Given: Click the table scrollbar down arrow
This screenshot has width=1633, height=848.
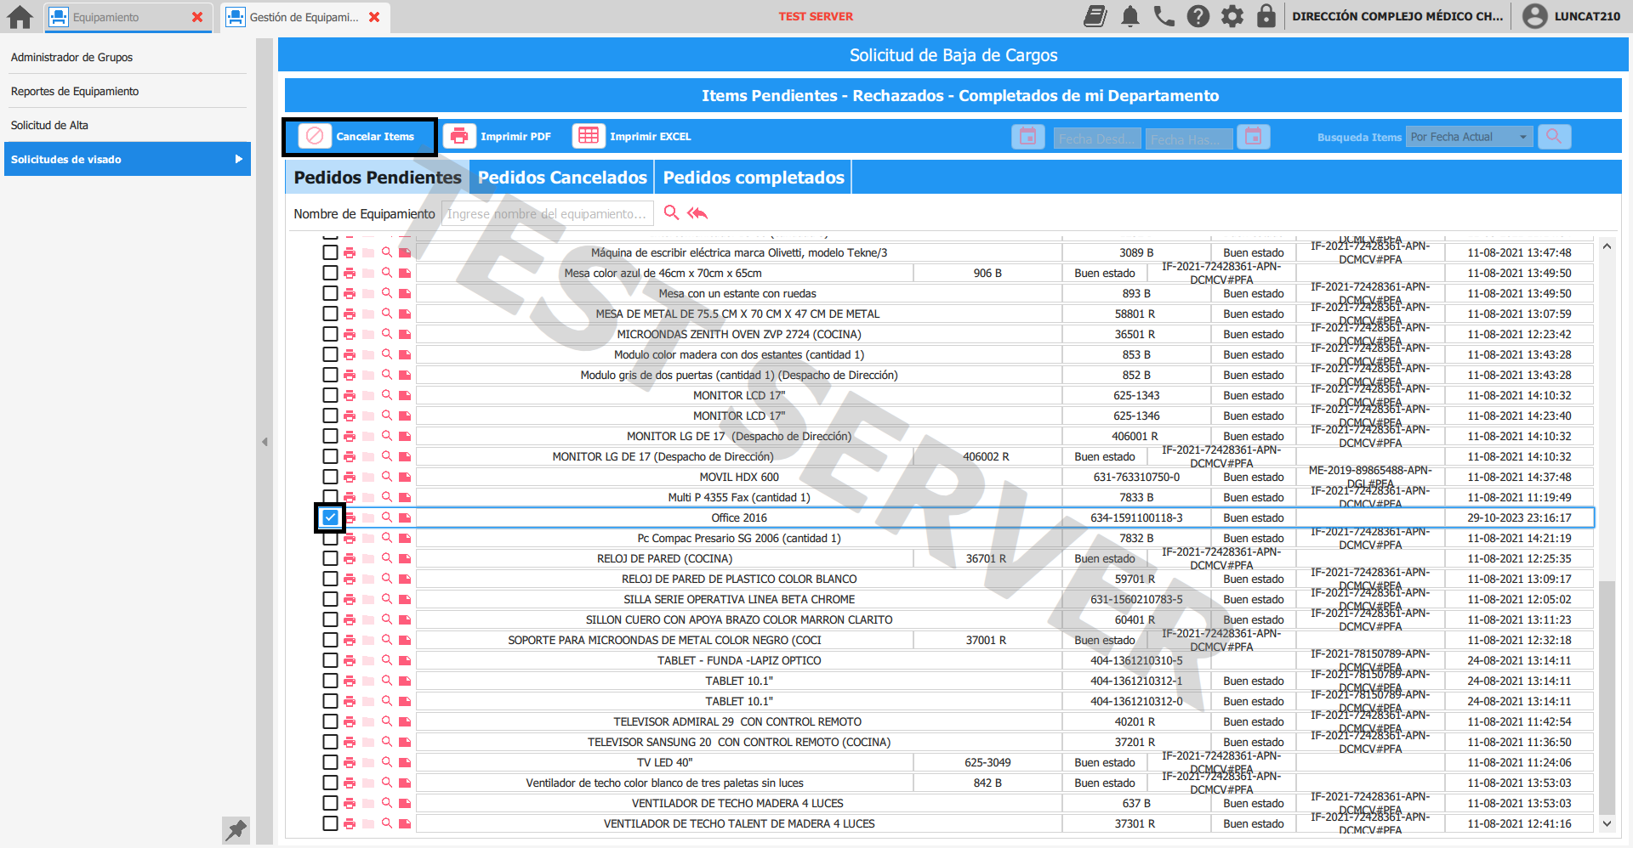Looking at the screenshot, I should [x=1607, y=823].
